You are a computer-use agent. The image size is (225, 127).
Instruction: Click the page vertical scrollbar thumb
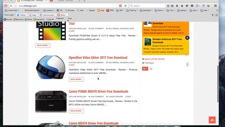(218, 84)
